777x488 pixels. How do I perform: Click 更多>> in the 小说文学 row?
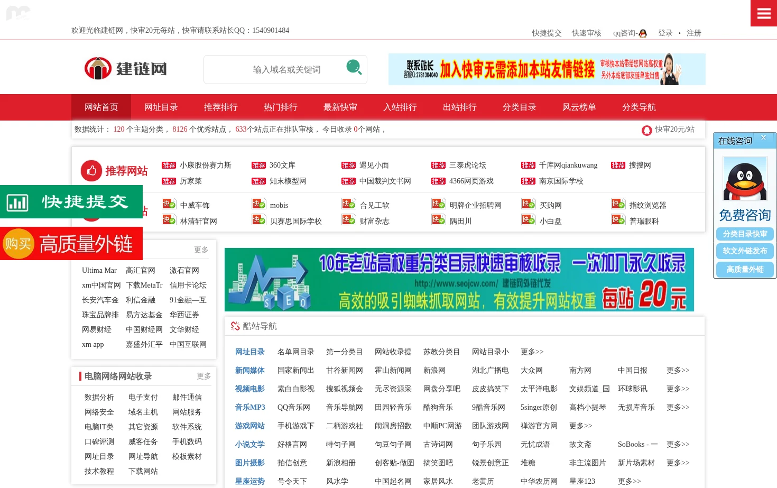(x=678, y=445)
